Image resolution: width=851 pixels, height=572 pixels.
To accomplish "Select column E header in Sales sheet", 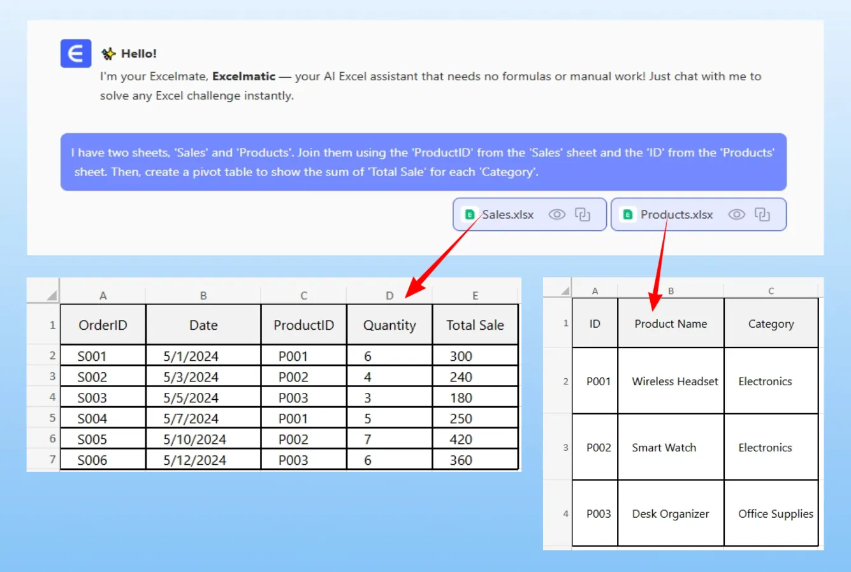I will pos(475,295).
